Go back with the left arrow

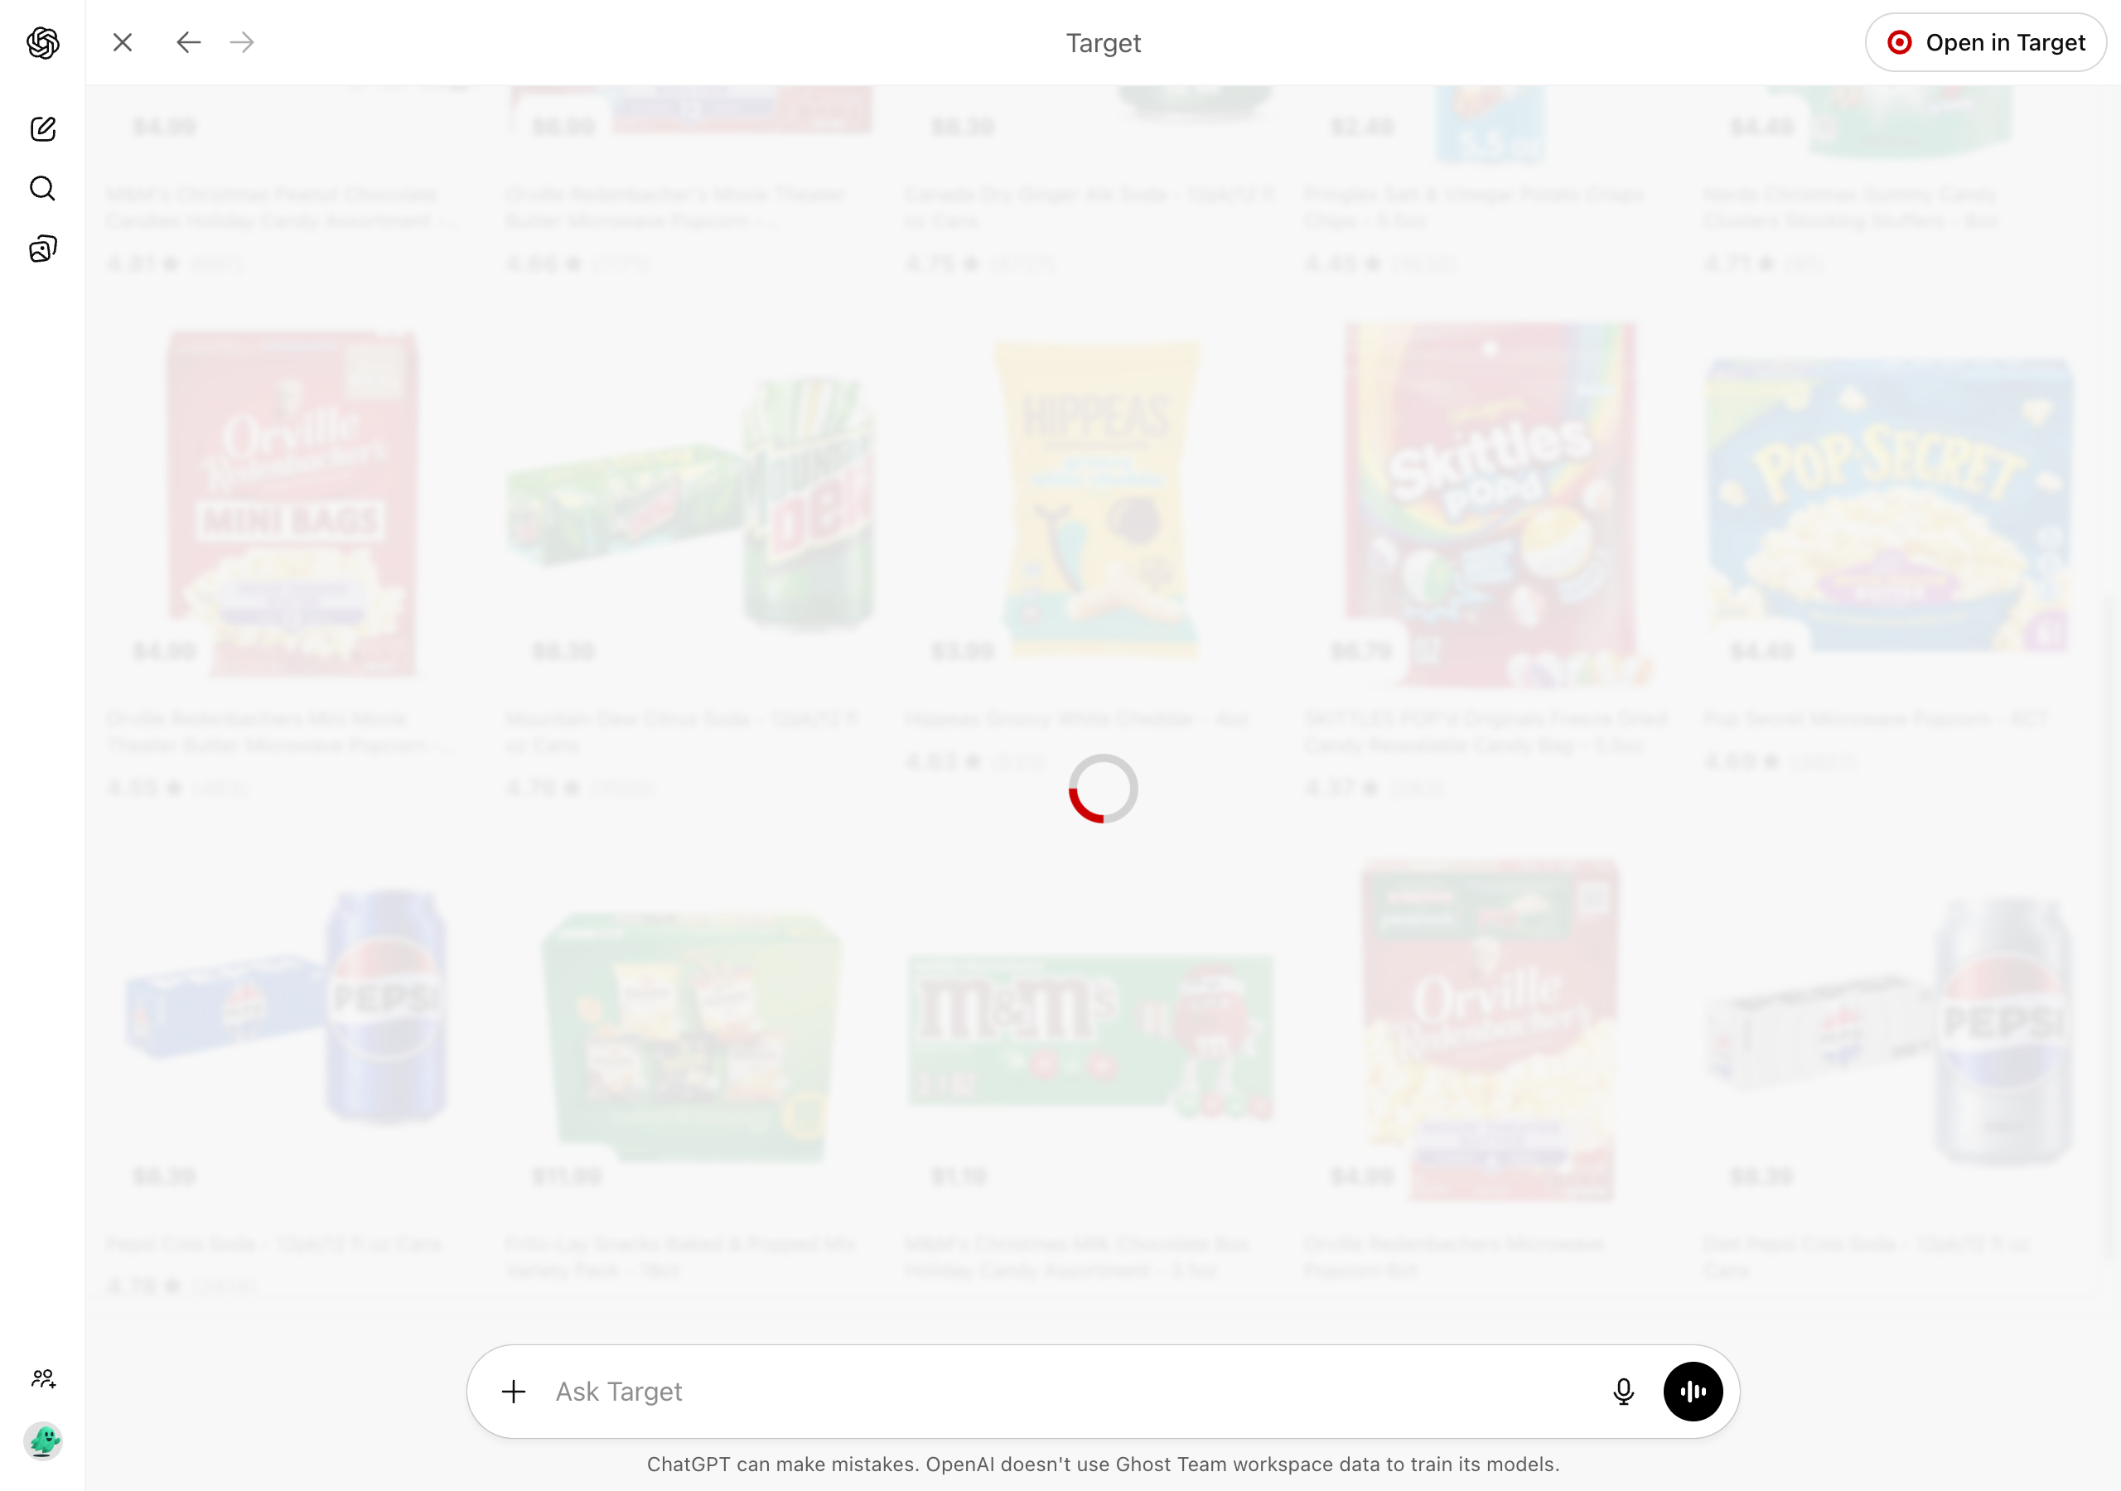188,42
